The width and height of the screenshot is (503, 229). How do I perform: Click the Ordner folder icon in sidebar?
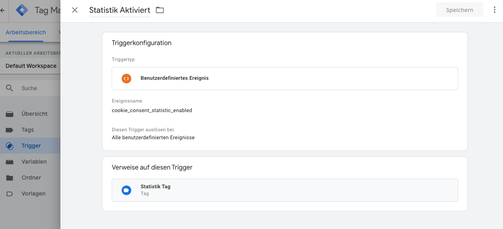coord(10,178)
